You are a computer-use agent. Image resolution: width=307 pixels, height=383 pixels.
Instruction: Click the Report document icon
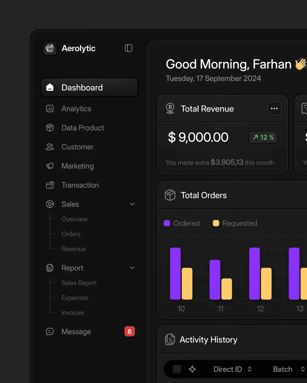pyautogui.click(x=50, y=268)
